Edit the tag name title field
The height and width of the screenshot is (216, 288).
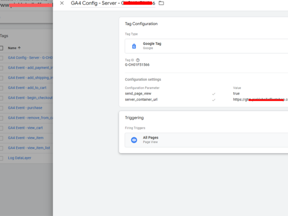[x=113, y=3]
